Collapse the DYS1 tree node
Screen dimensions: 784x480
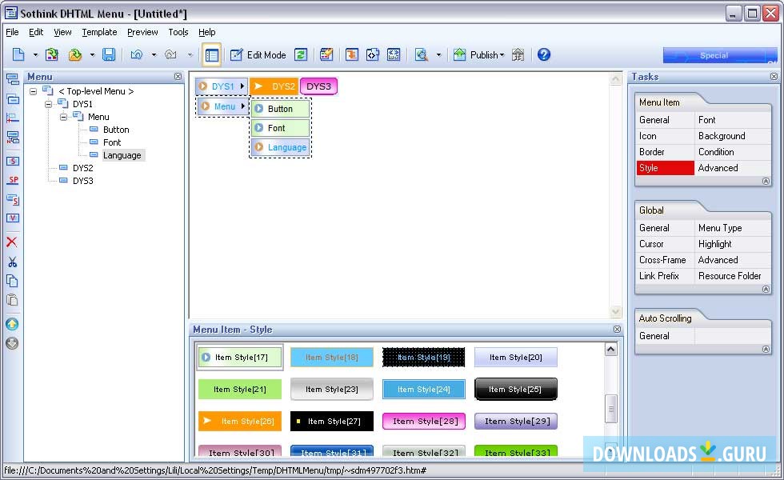point(49,104)
